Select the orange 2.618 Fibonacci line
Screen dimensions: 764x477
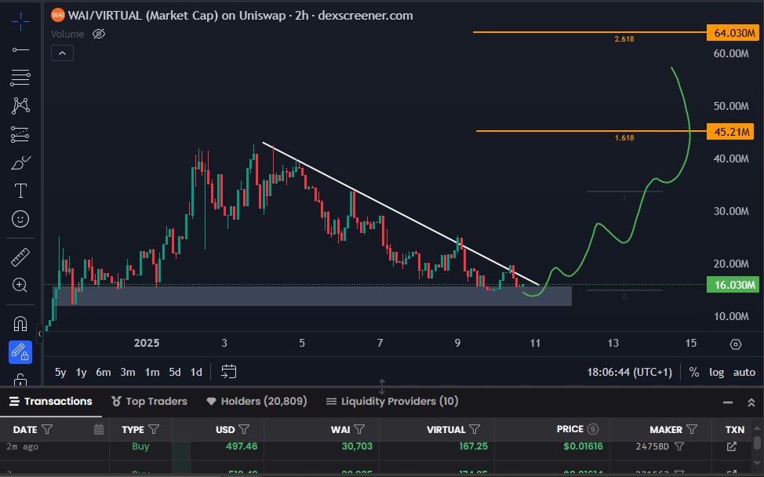pos(590,32)
